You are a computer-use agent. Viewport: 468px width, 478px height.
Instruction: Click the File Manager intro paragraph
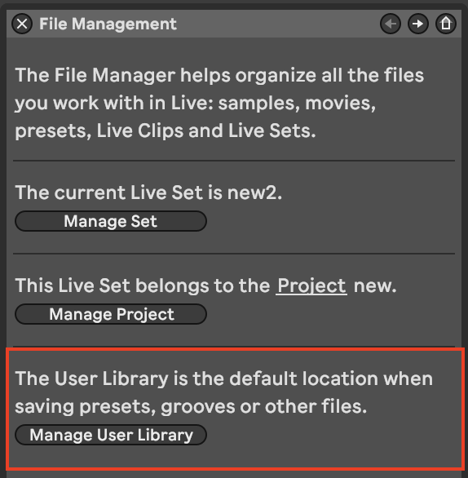click(x=219, y=103)
